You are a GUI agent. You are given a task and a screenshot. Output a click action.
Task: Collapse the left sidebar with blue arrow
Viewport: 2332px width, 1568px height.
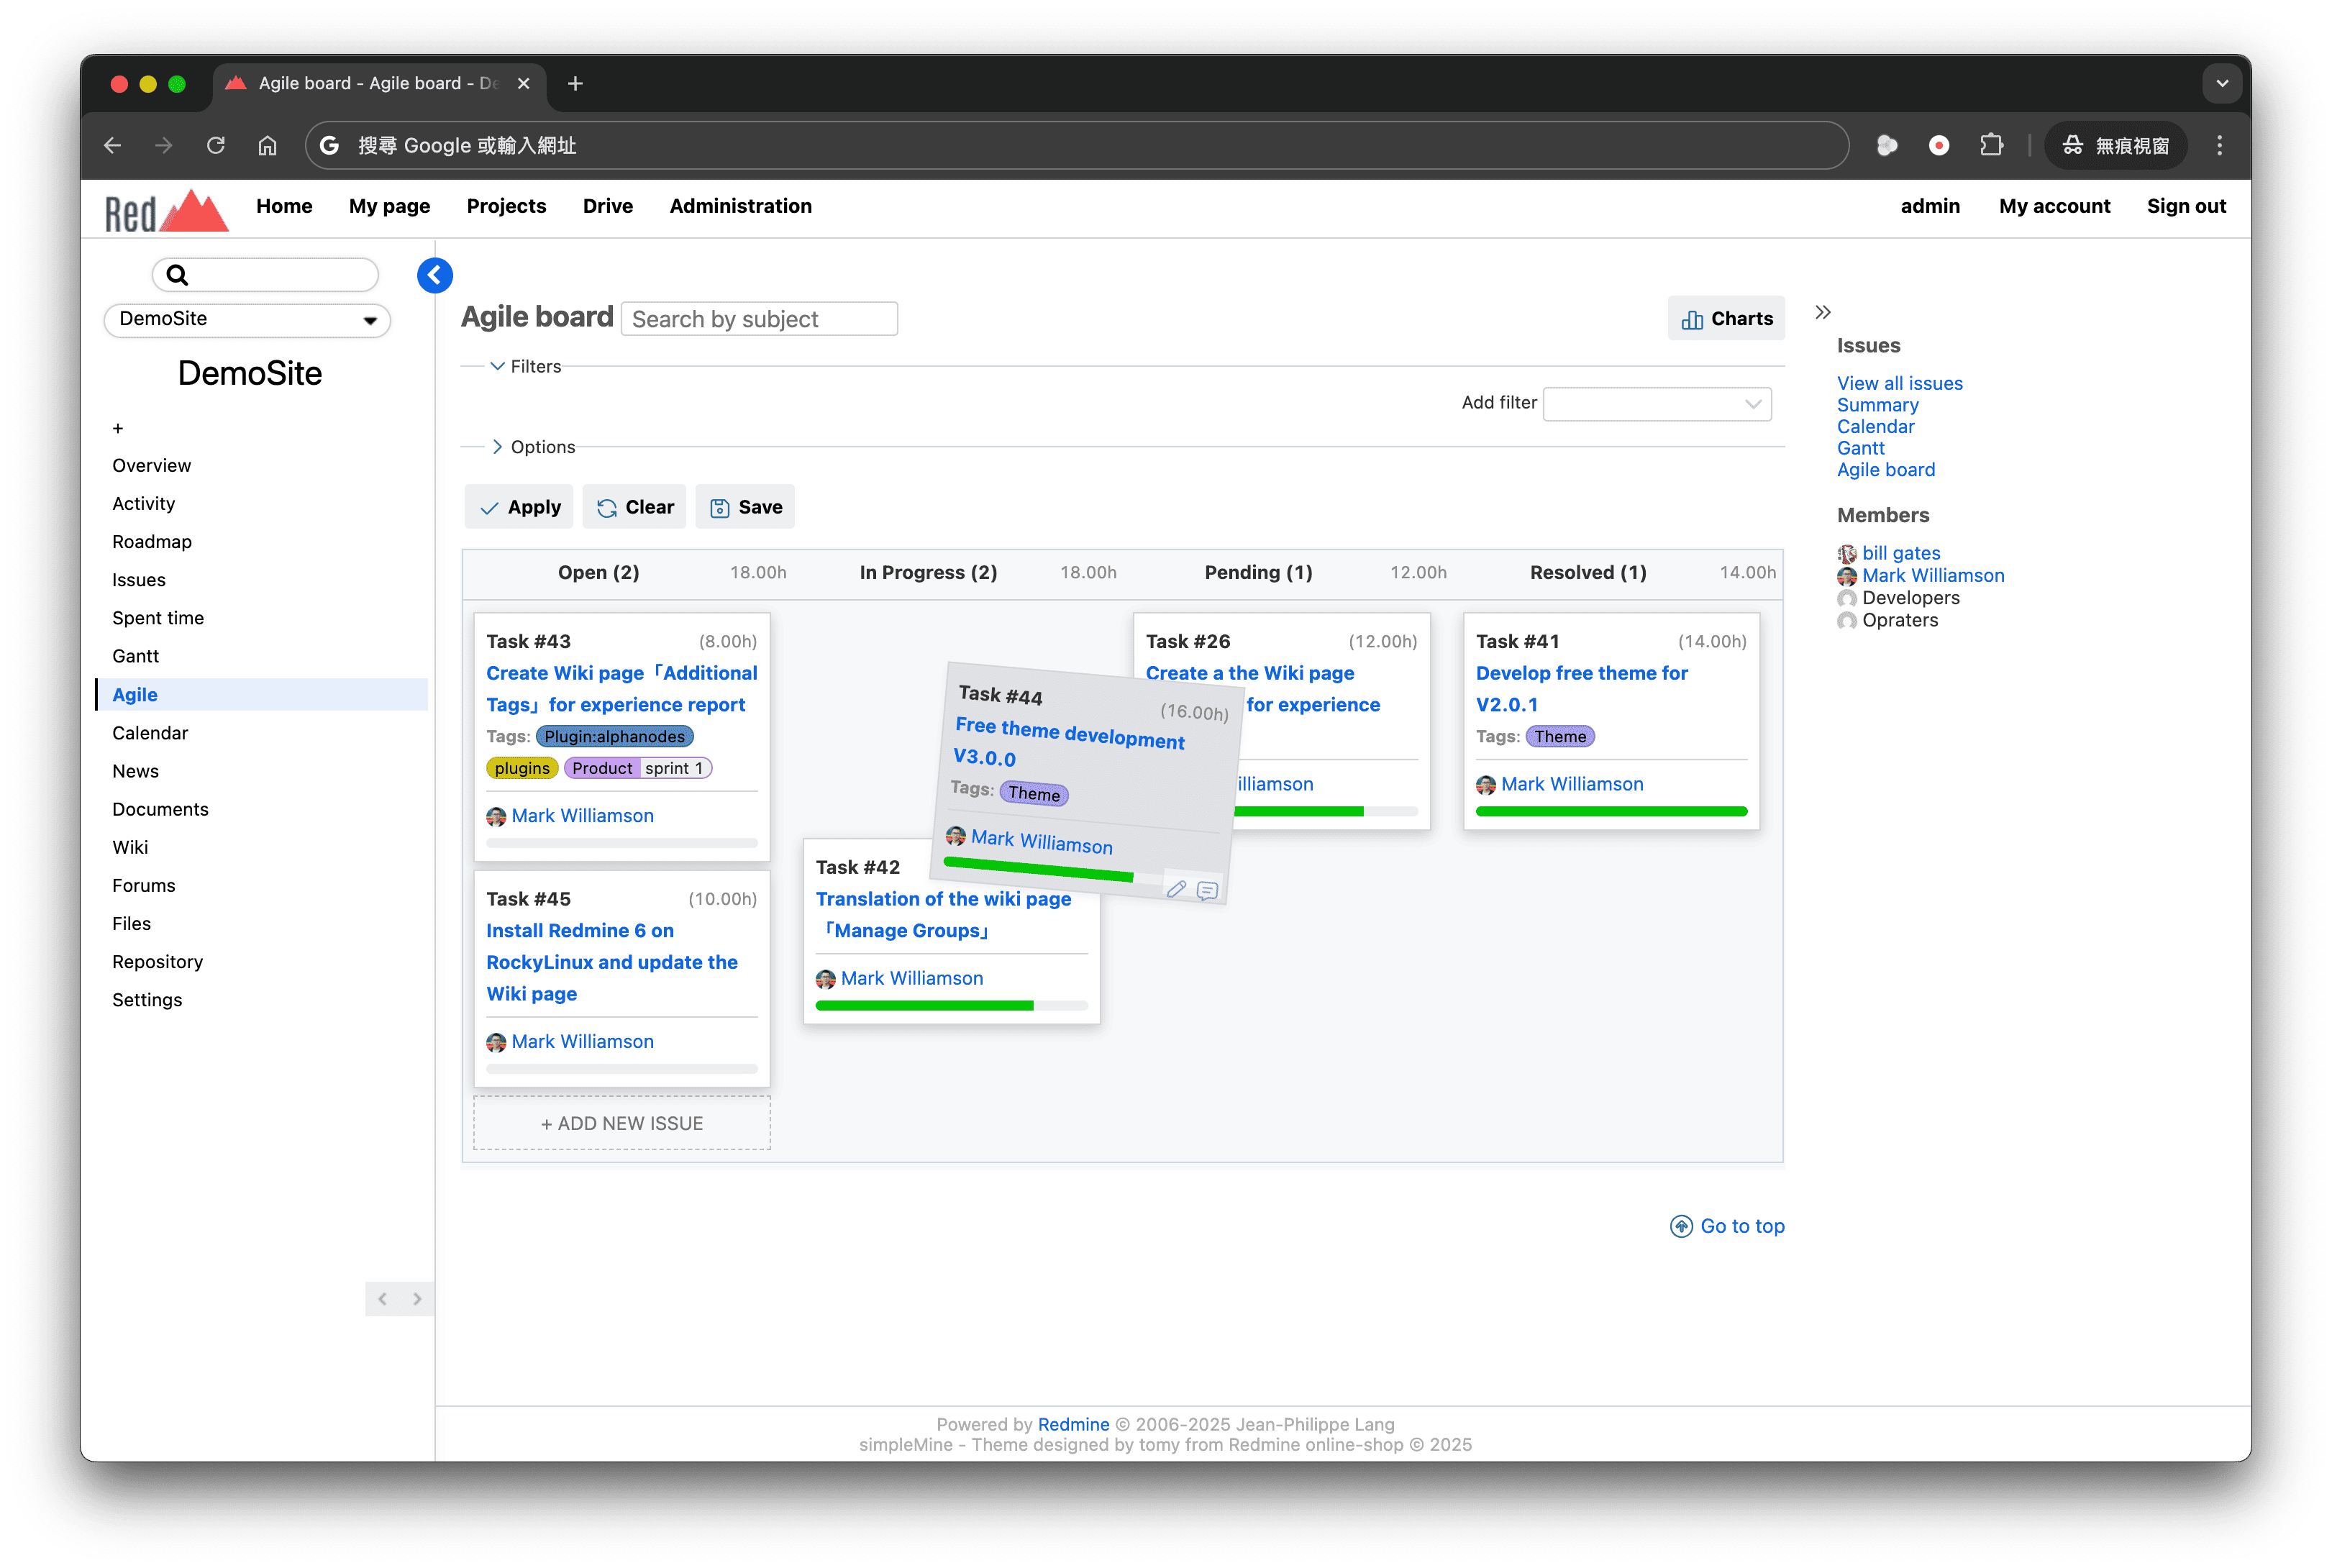click(434, 275)
